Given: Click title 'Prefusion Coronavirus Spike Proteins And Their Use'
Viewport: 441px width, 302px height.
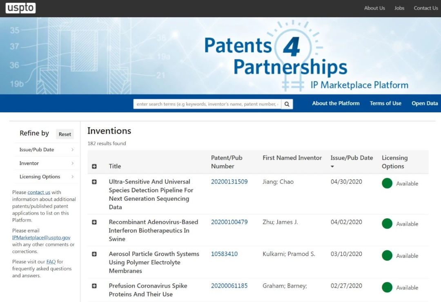Looking at the screenshot, I should 148,290.
